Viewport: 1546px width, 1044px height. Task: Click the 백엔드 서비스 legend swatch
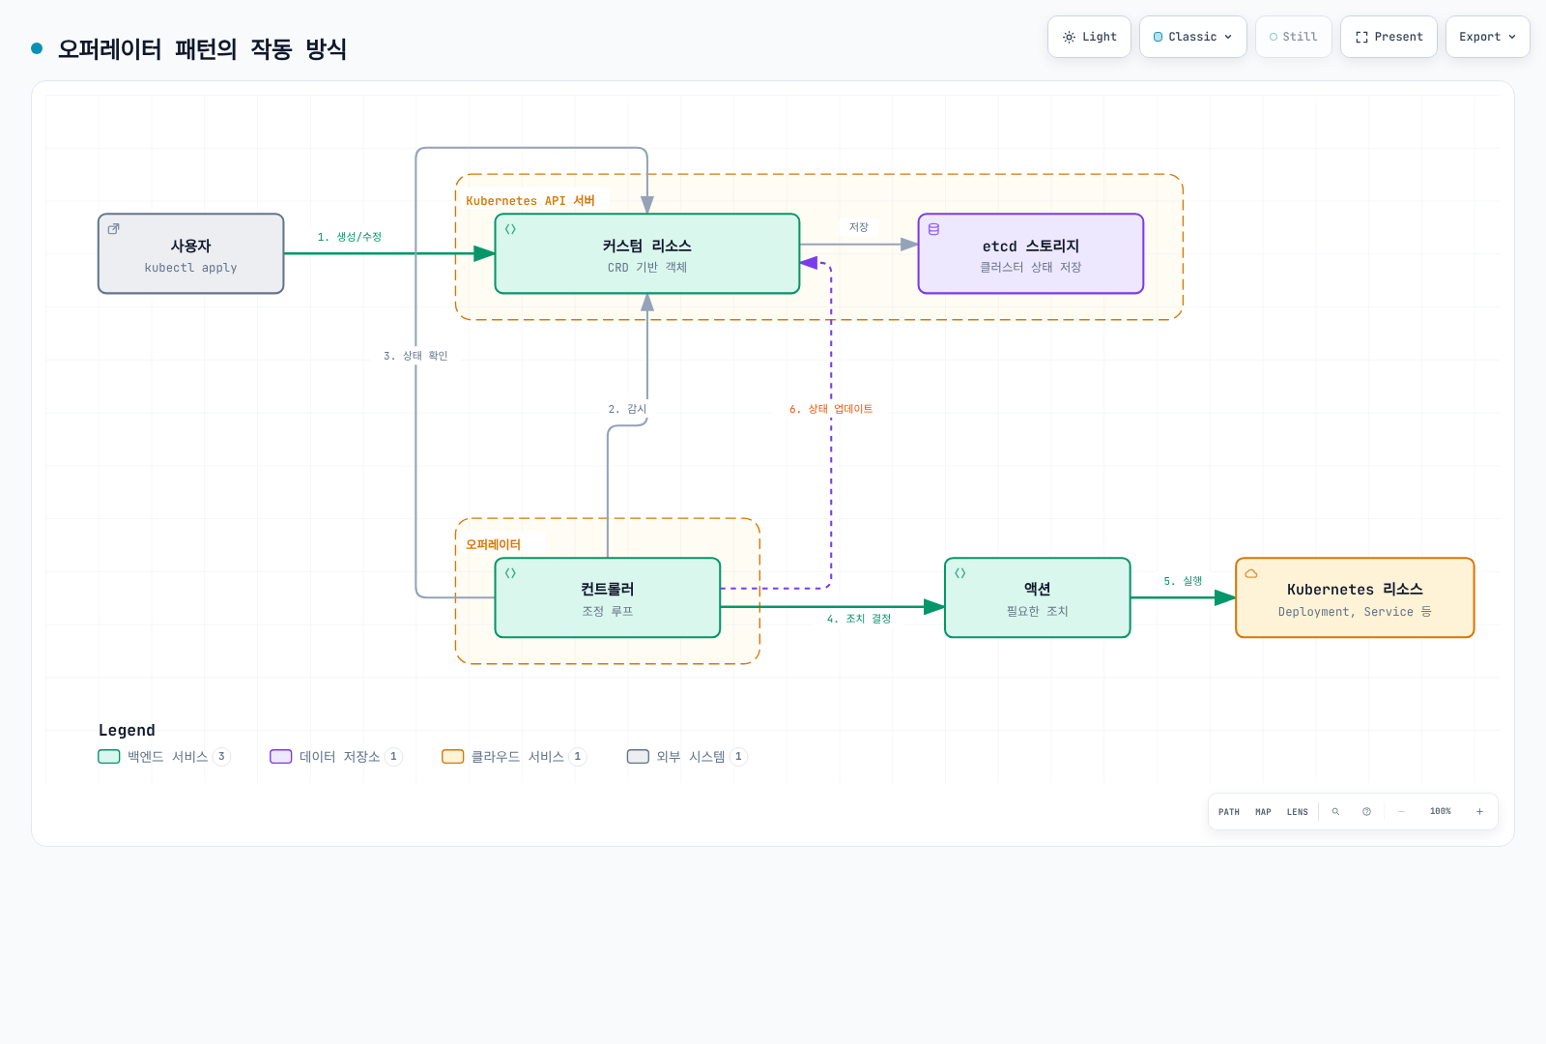pyautogui.click(x=109, y=757)
